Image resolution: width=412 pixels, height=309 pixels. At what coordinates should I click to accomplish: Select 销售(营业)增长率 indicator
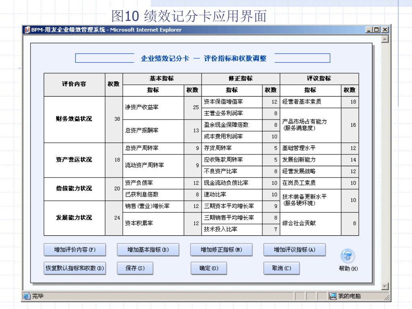[153, 206]
